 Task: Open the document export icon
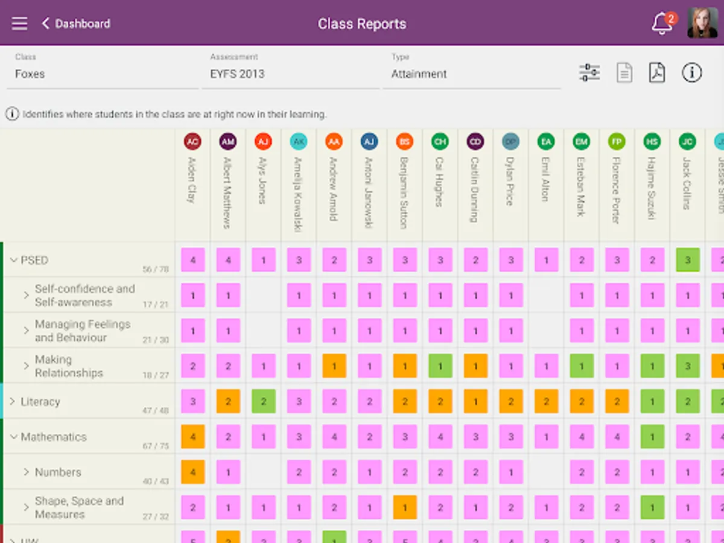(x=624, y=73)
